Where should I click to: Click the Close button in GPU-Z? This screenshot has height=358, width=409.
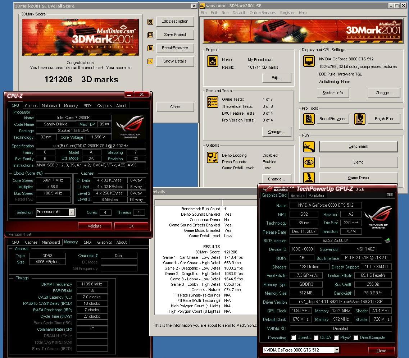coord(381,351)
